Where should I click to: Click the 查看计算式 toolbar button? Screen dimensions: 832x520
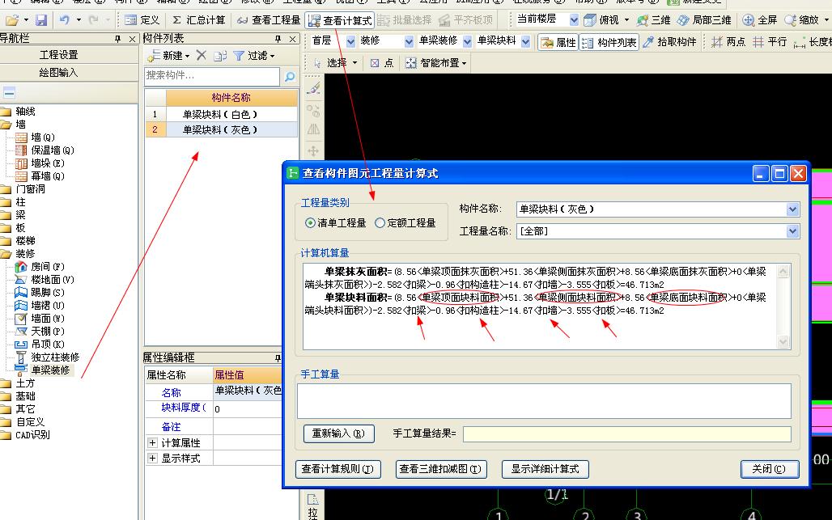click(x=340, y=21)
